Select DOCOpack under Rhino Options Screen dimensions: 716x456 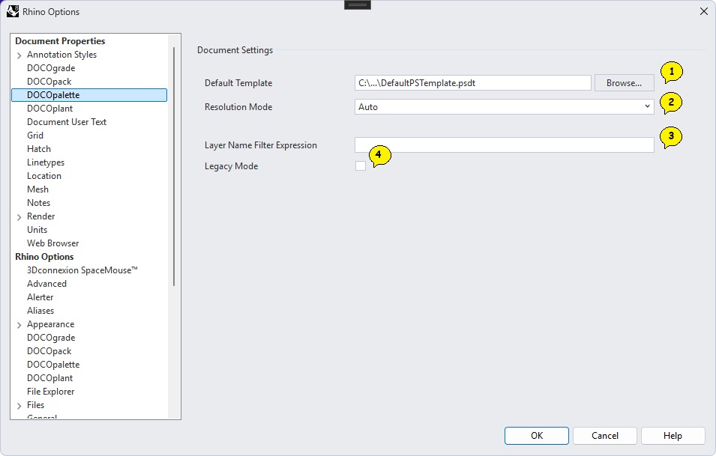tap(49, 351)
